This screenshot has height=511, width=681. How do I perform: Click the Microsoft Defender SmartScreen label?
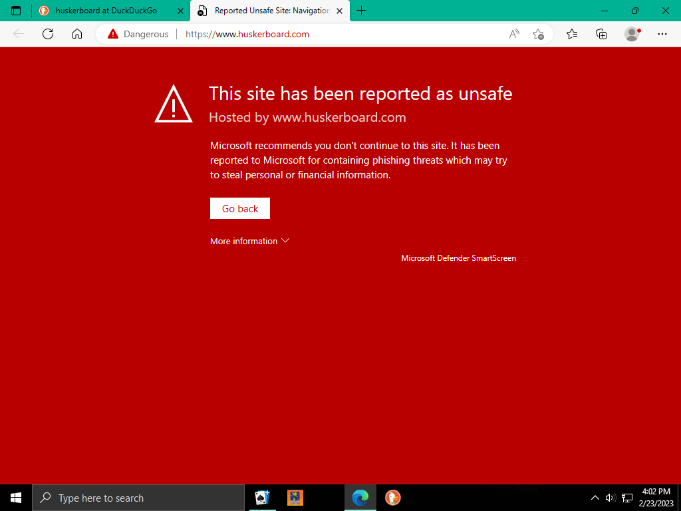pos(459,258)
